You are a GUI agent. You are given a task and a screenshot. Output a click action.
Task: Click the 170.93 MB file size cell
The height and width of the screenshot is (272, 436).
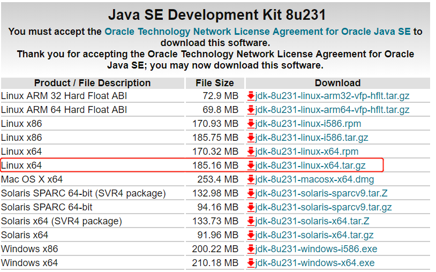pos(215,124)
